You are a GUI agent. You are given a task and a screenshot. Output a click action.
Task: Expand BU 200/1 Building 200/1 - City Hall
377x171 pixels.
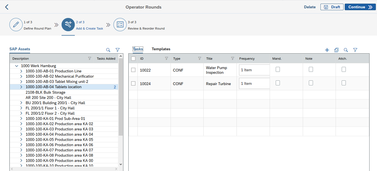click(21, 103)
